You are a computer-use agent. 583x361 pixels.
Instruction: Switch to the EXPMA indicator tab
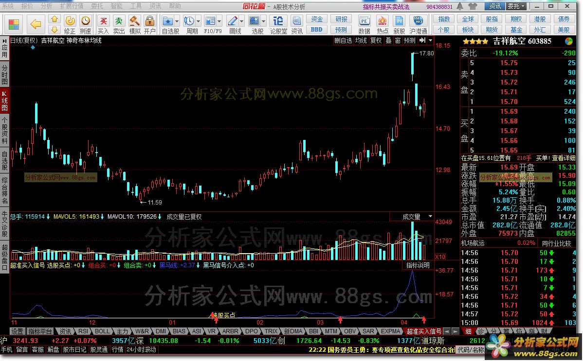[390, 331]
